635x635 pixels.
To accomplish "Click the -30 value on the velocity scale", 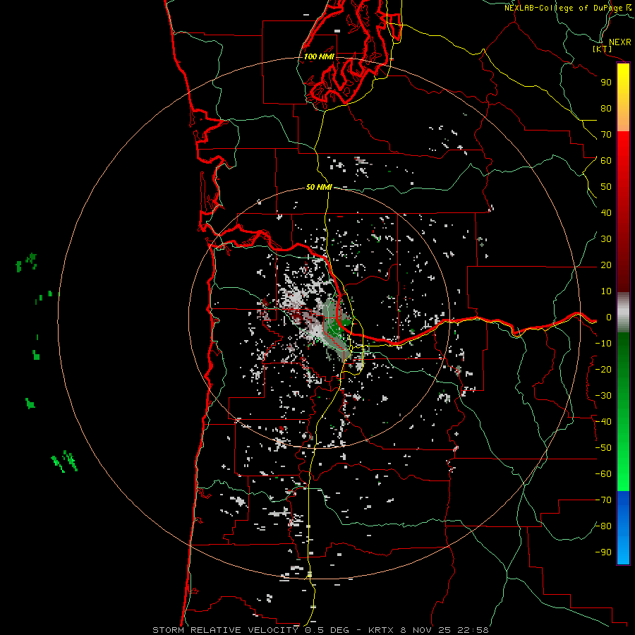I will point(603,396).
